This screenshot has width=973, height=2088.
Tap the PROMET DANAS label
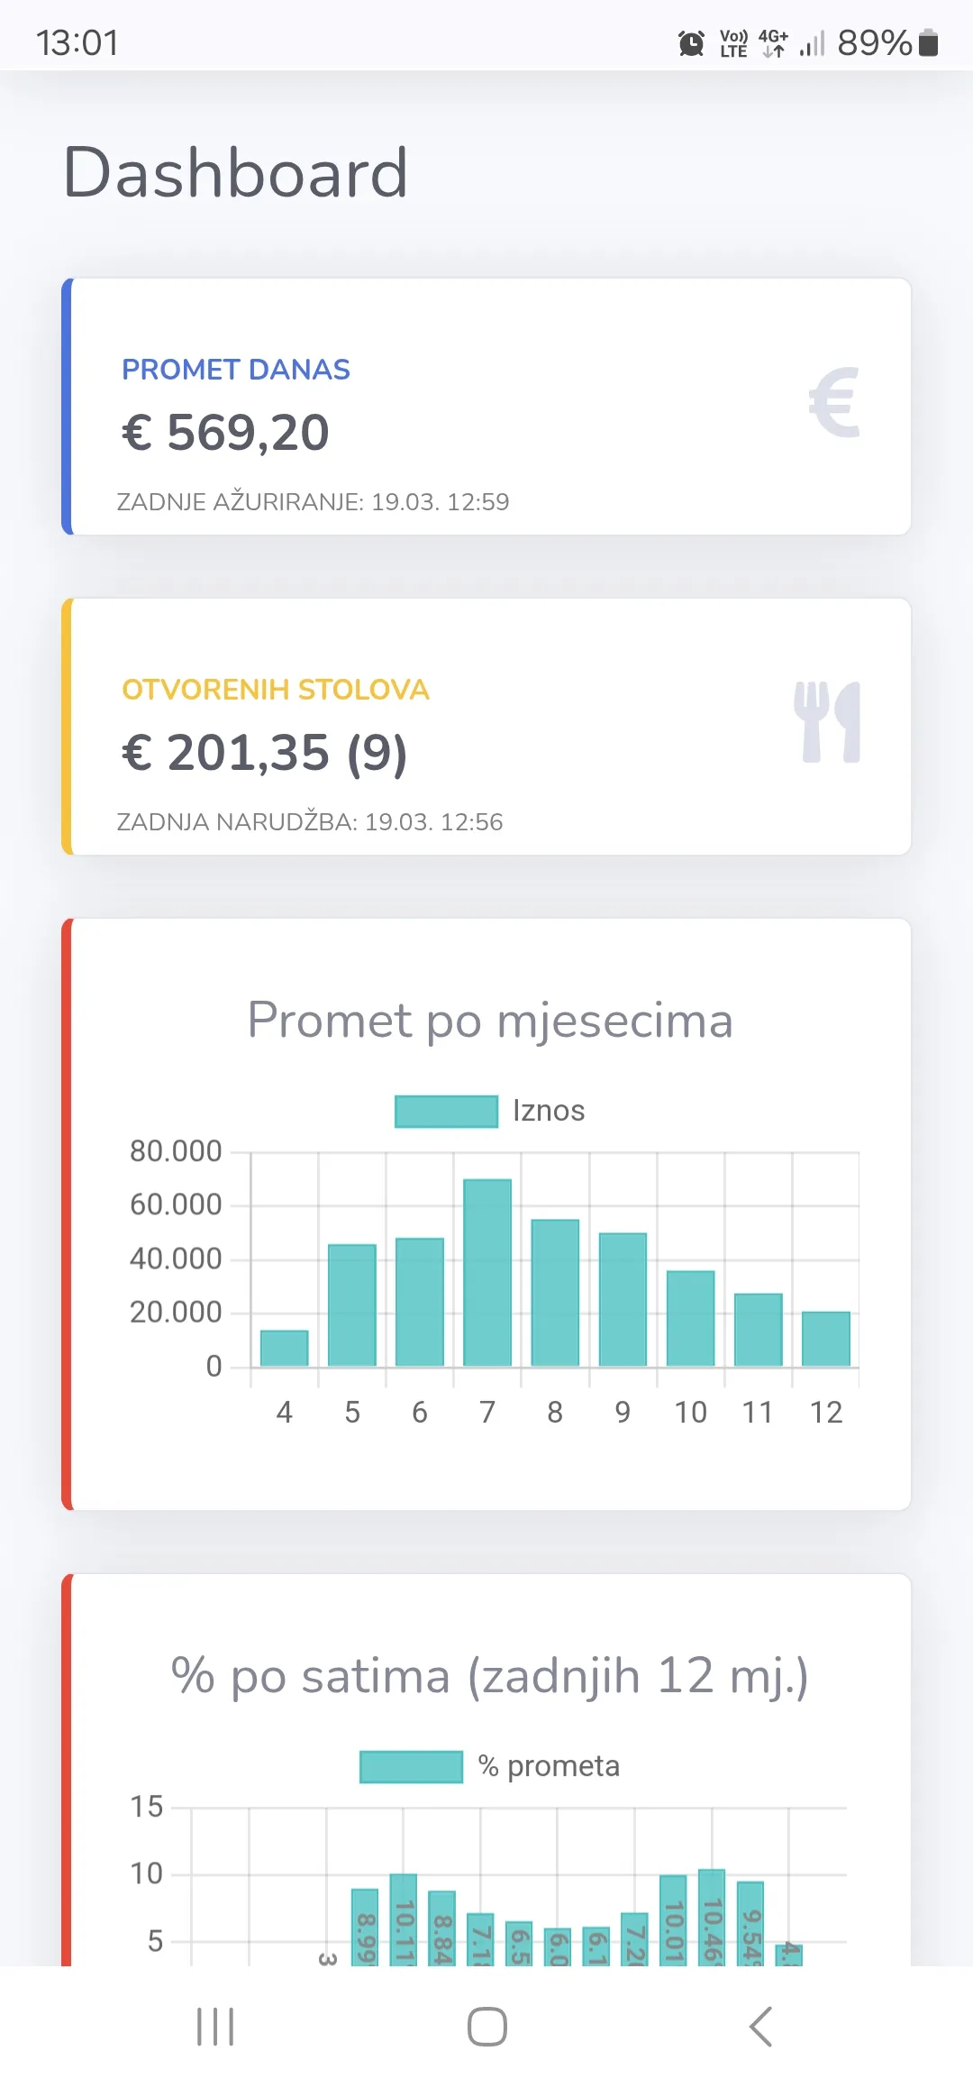[235, 370]
